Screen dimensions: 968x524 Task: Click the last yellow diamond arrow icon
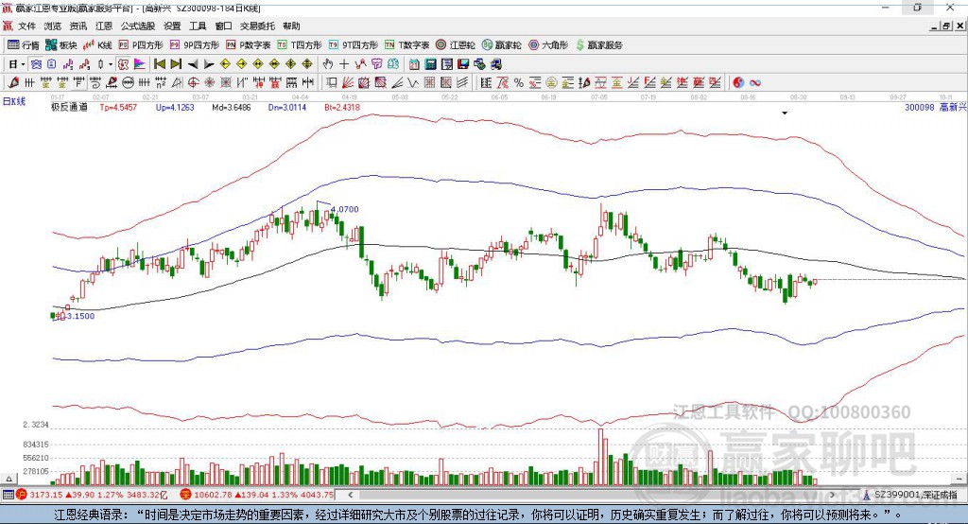click(307, 64)
